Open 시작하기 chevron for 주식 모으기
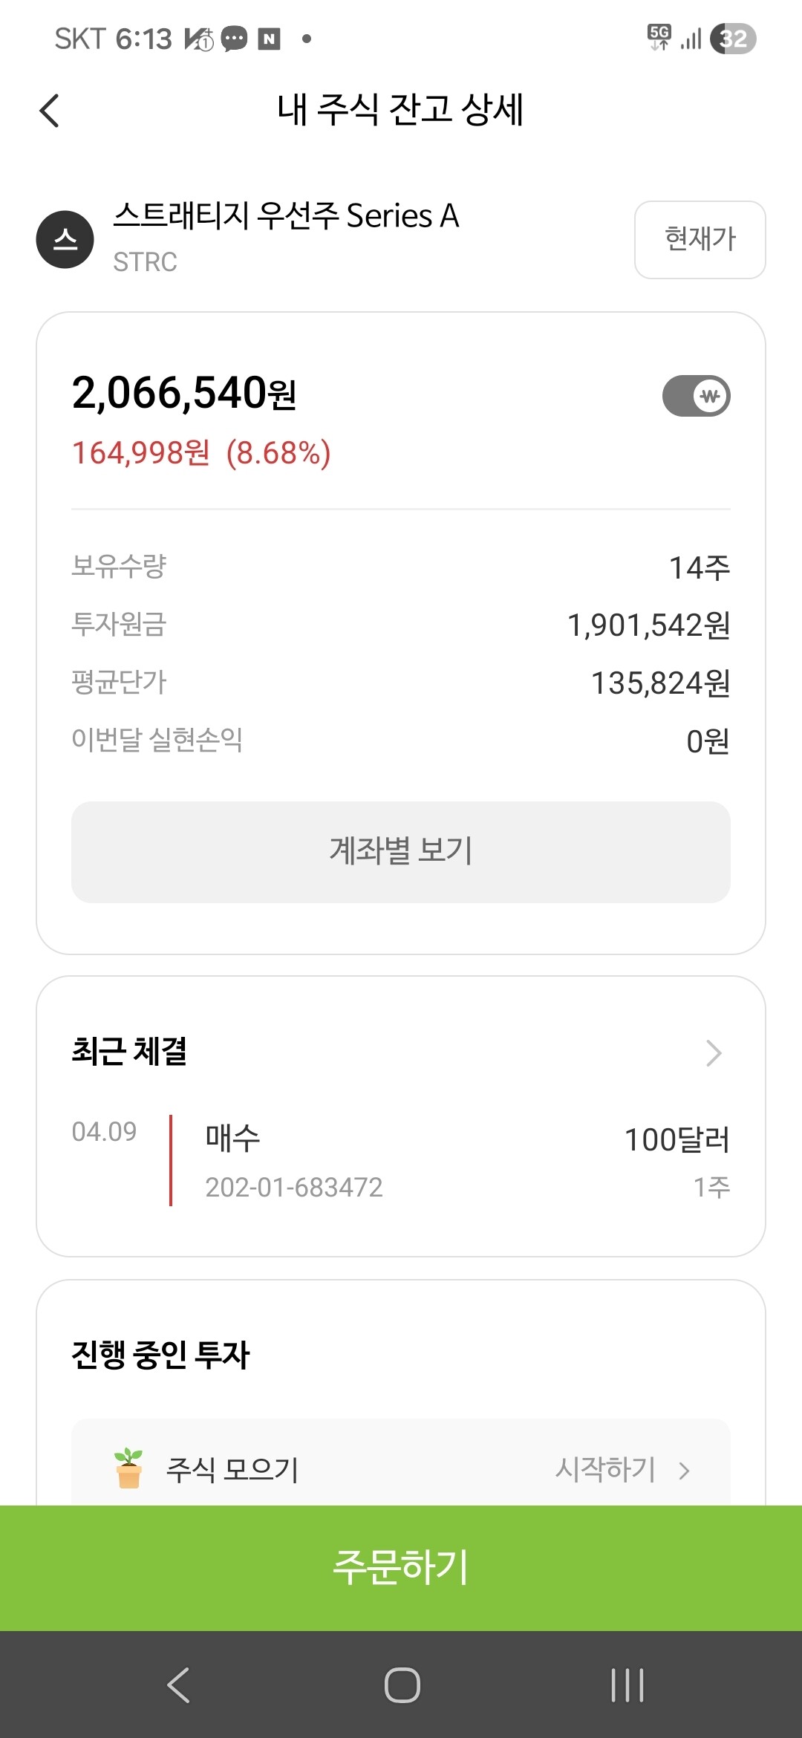 [685, 1471]
